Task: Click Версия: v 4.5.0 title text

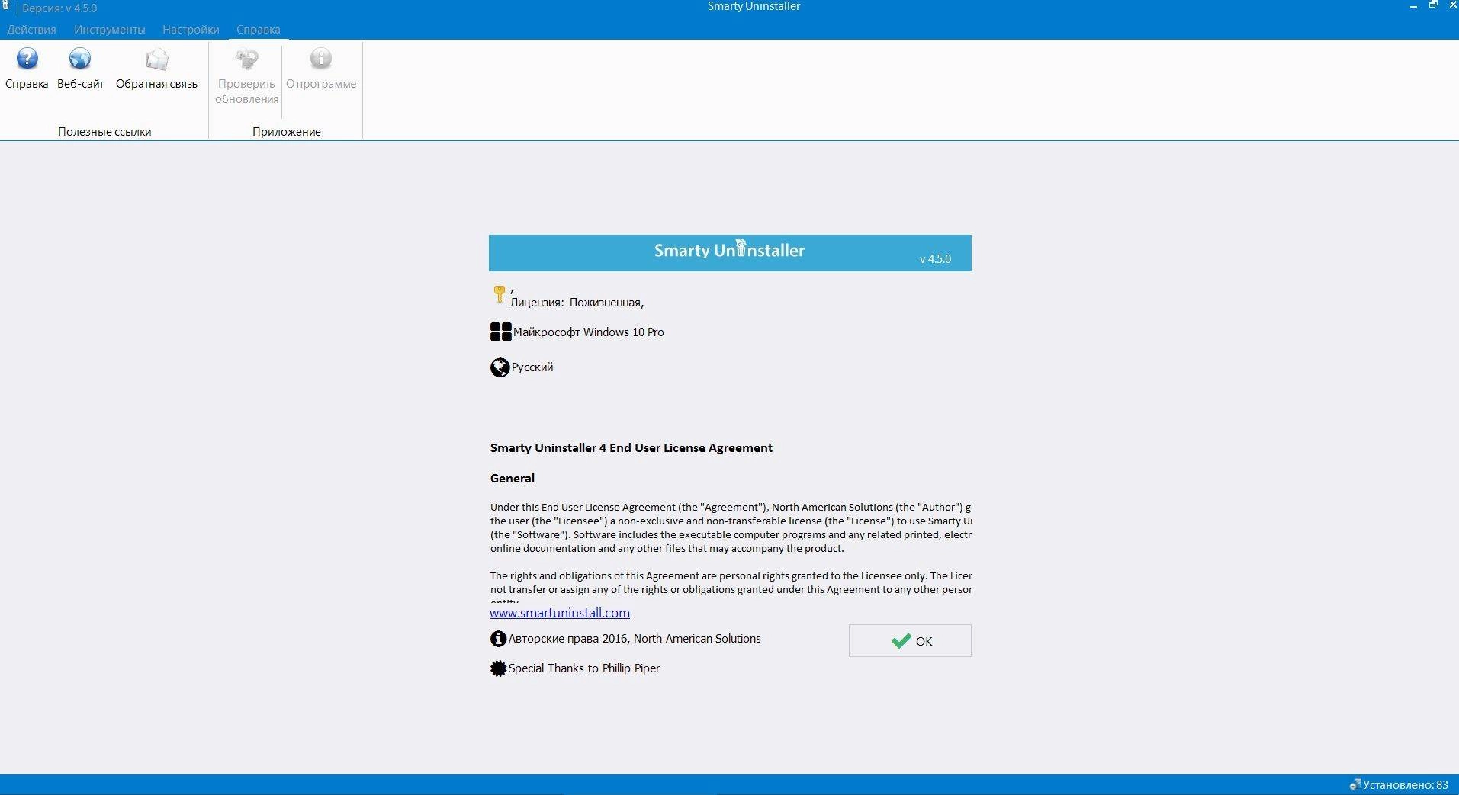Action: pos(59,8)
